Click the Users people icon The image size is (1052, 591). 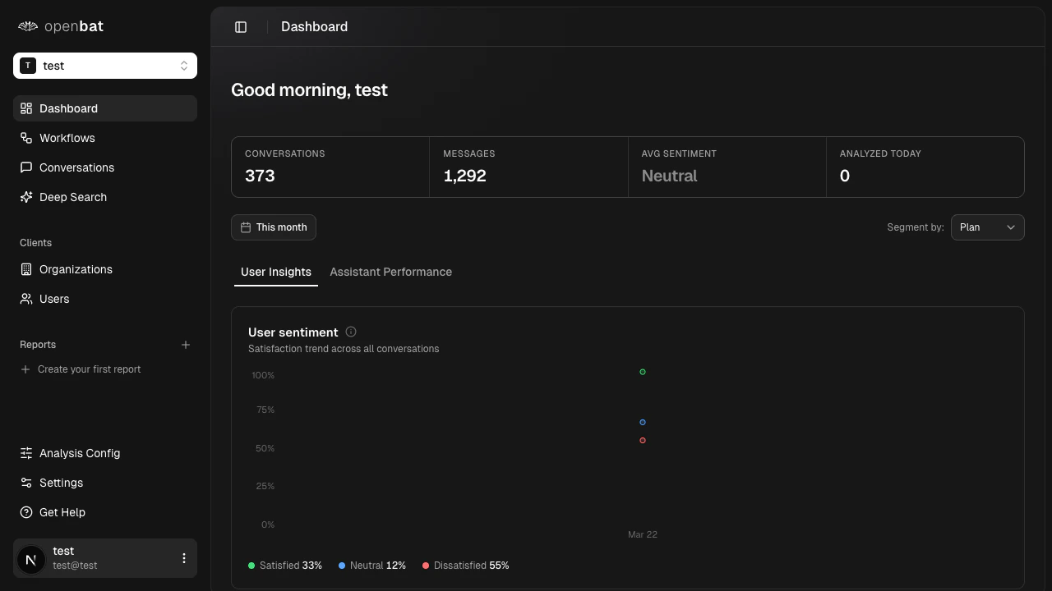25,299
